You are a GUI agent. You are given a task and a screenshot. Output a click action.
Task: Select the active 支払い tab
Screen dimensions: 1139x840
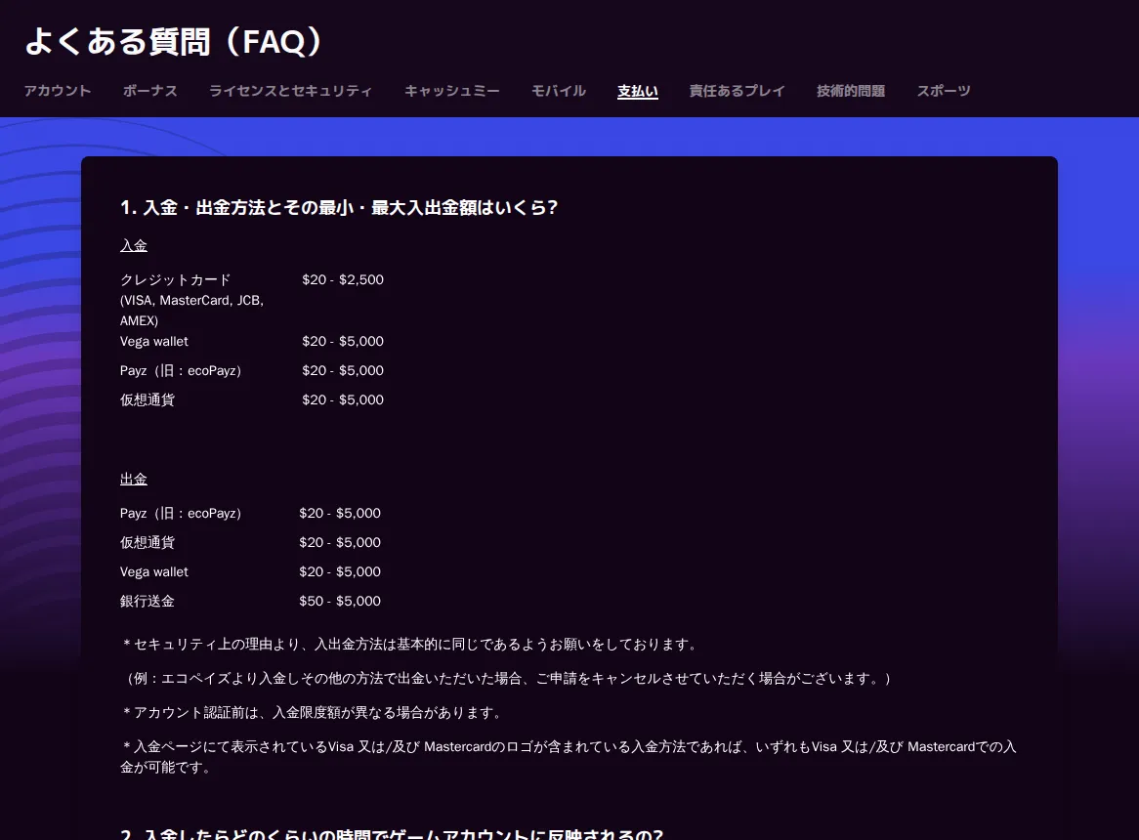(638, 91)
